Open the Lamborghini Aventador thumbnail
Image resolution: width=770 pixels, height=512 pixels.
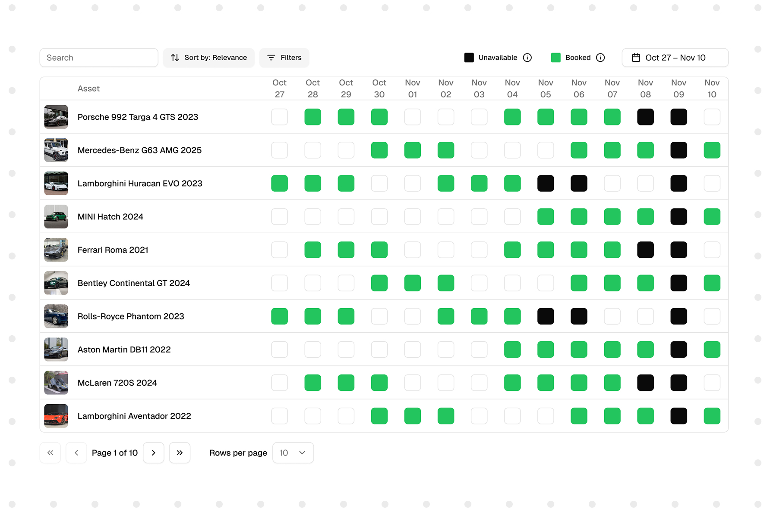(56, 415)
